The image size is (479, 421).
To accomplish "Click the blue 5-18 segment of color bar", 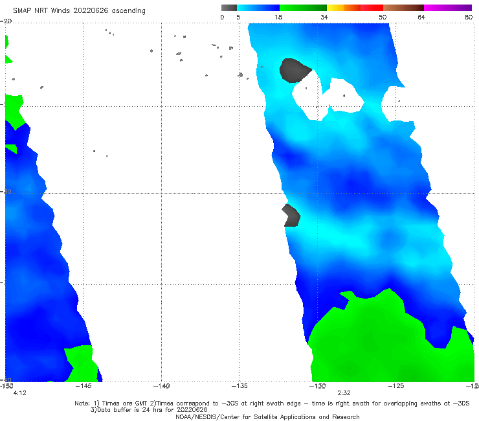I will tap(258, 8).
